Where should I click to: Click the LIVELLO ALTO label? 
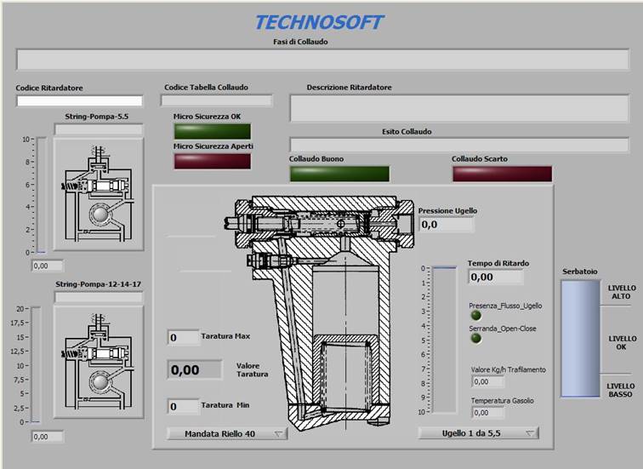click(x=621, y=292)
